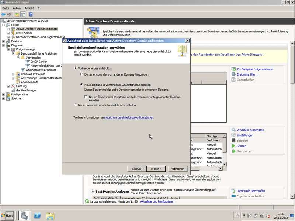The height and width of the screenshot is (221, 295).
Task: Open Windows Explorer taskbar icon
Action: pyautogui.click(x=50, y=215)
